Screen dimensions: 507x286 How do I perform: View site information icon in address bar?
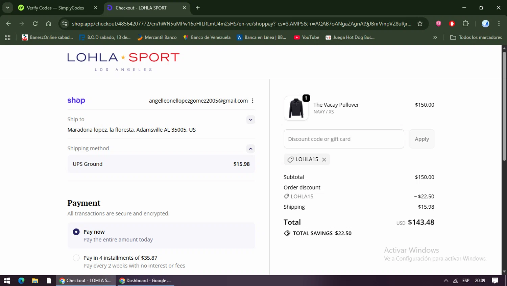(x=65, y=24)
